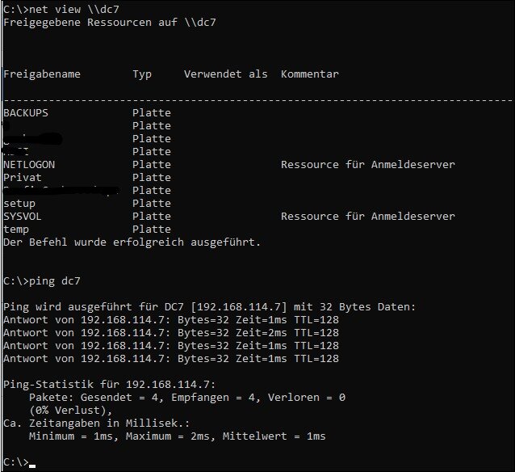The width and height of the screenshot is (515, 472).
Task: Click the NETLOGON share entry
Action: point(29,164)
